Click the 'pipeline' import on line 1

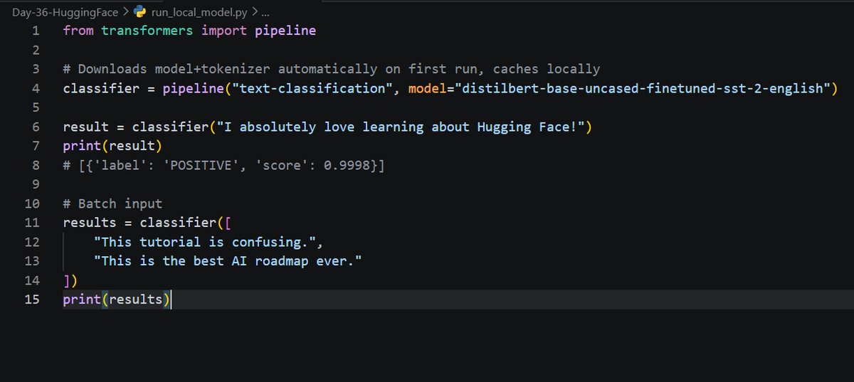pos(285,31)
